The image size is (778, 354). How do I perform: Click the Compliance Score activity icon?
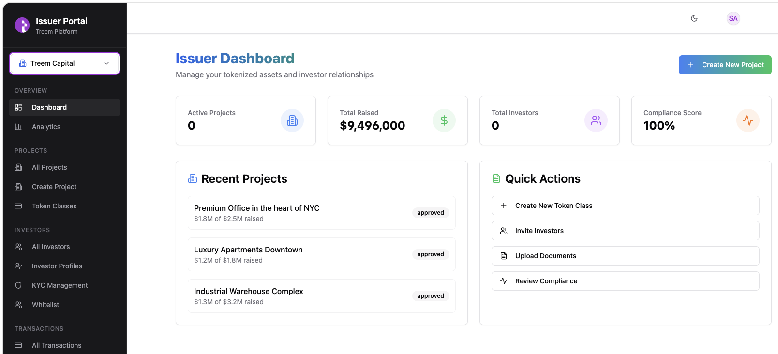pyautogui.click(x=748, y=120)
